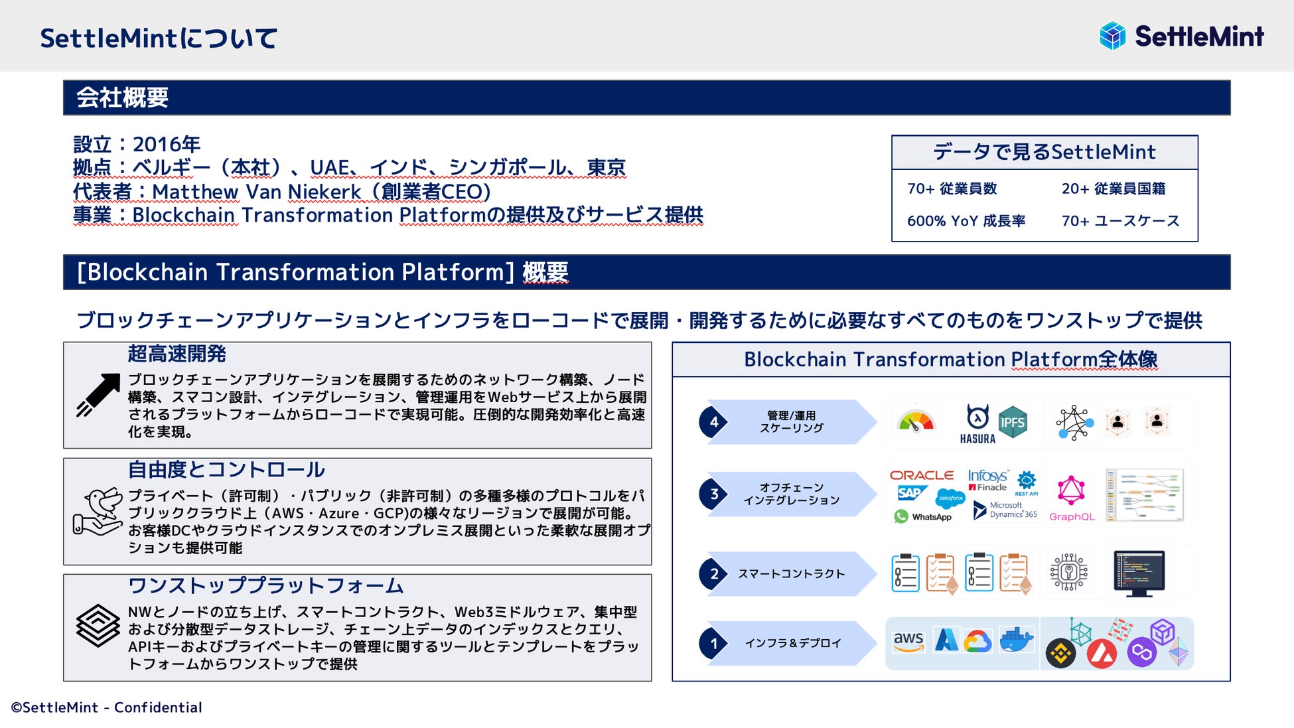Viewport: 1294px width, 728px height.
Task: Click the Oracle logo
Action: [922, 475]
